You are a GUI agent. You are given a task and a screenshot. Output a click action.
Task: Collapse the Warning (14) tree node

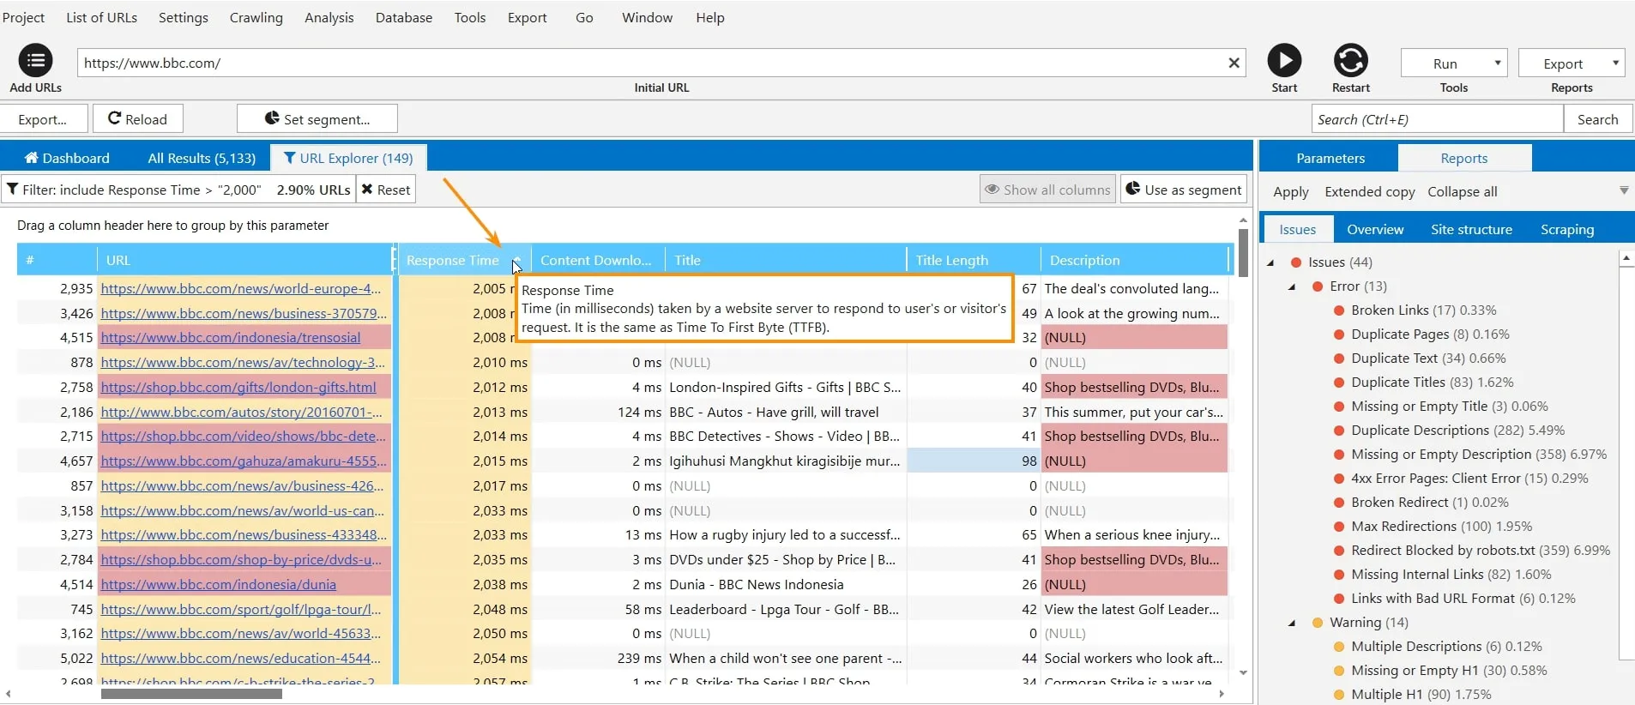click(1293, 623)
